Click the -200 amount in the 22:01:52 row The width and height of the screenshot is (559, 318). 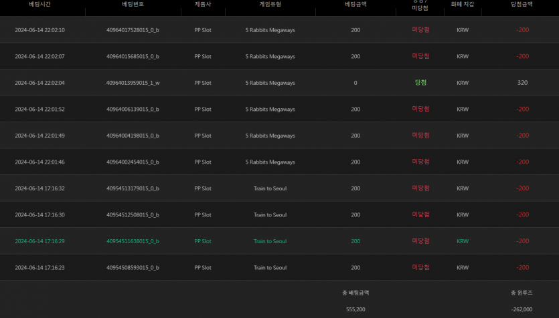523,110
